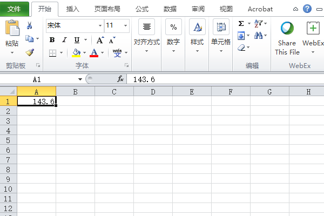
Task: Click the WebEx plus icon
Action: pos(313,28)
